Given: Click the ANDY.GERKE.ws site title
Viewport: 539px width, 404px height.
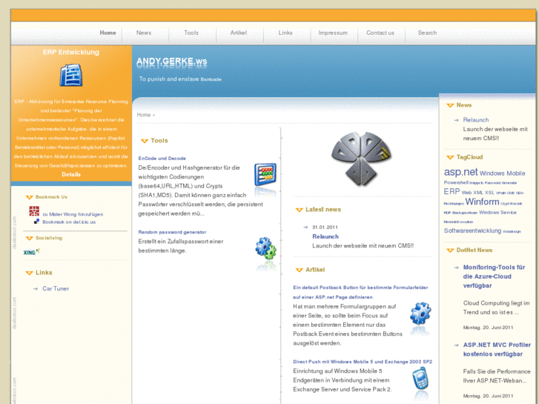Looking at the screenshot, I should click(171, 62).
